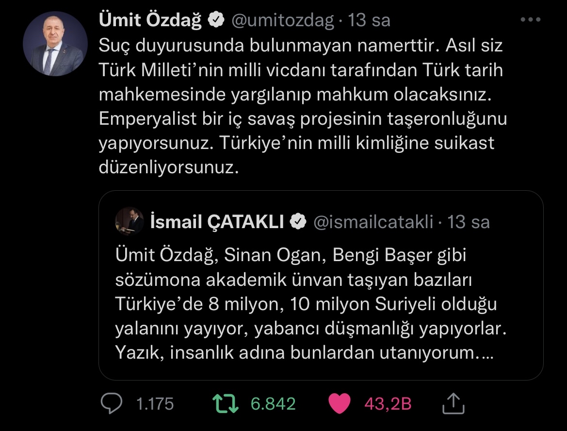Click Ümit Özdağ's verified badge
Viewport: 567px width, 431px height.
[x=216, y=20]
